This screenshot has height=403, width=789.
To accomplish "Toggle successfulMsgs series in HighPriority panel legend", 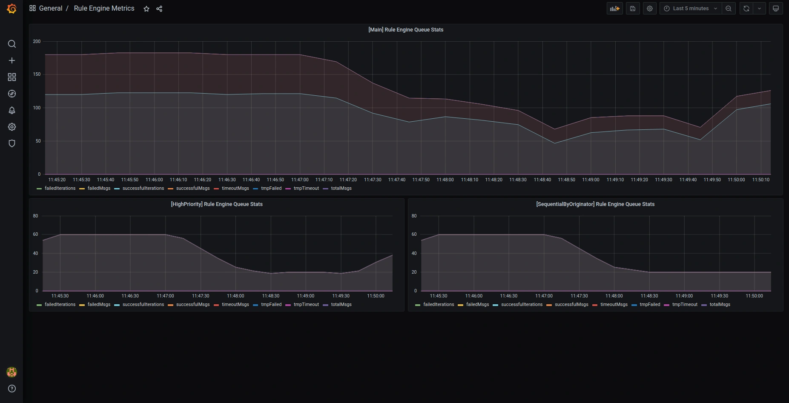I will (192, 305).
